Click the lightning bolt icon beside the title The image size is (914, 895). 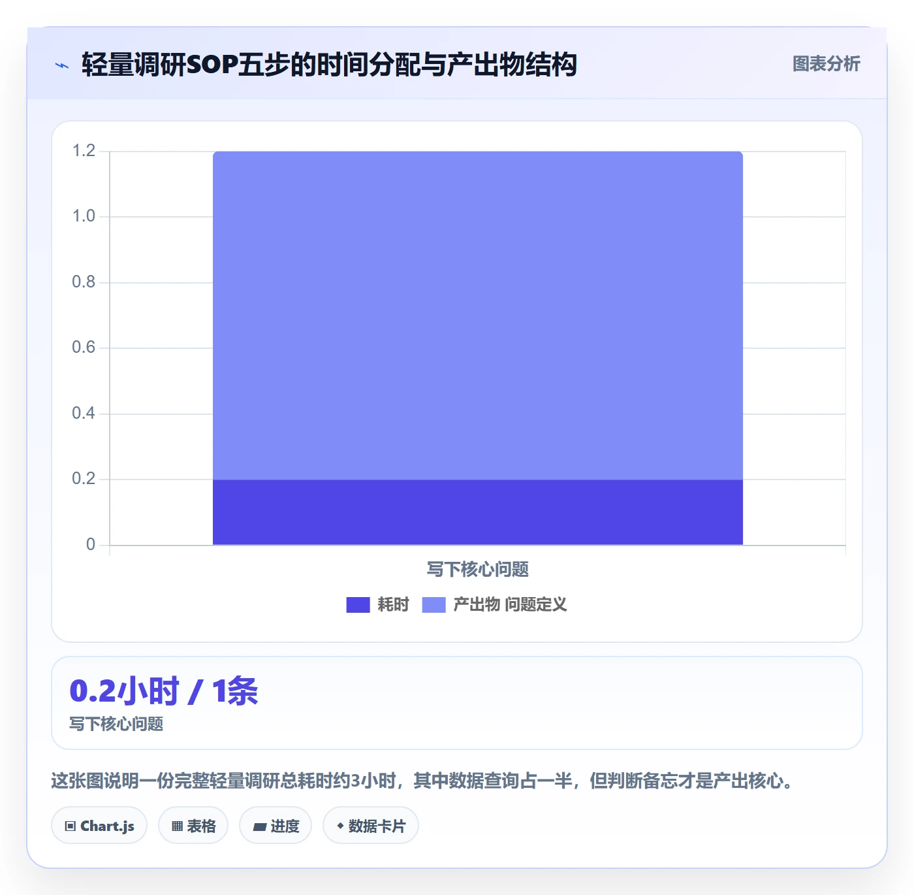pyautogui.click(x=62, y=65)
